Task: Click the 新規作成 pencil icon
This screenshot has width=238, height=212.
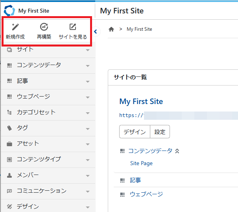Action: pyautogui.click(x=15, y=27)
